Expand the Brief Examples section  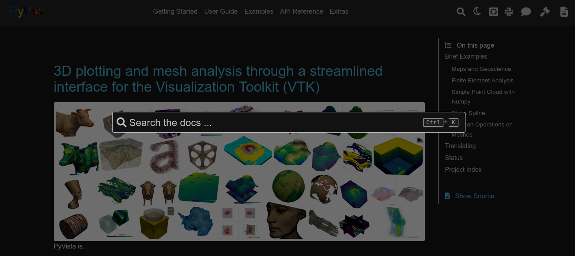[x=466, y=56]
